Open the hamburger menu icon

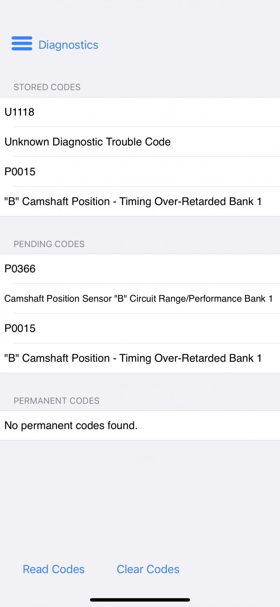[22, 44]
